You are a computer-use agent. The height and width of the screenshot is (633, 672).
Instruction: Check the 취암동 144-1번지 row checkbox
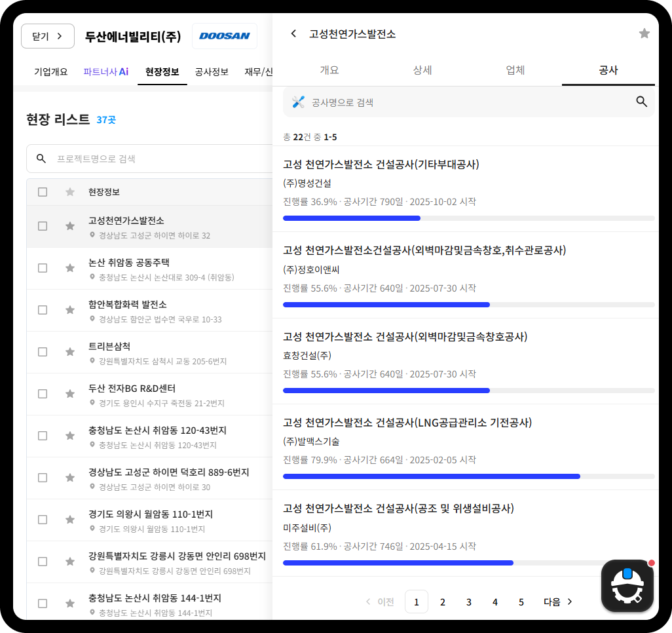point(43,604)
